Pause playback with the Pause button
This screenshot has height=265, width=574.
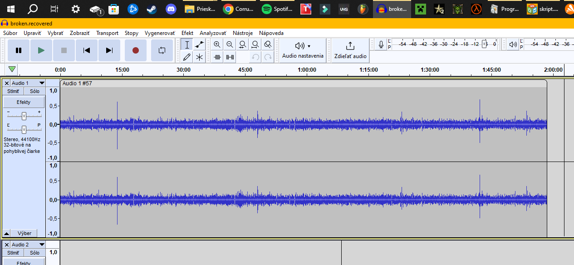19,50
